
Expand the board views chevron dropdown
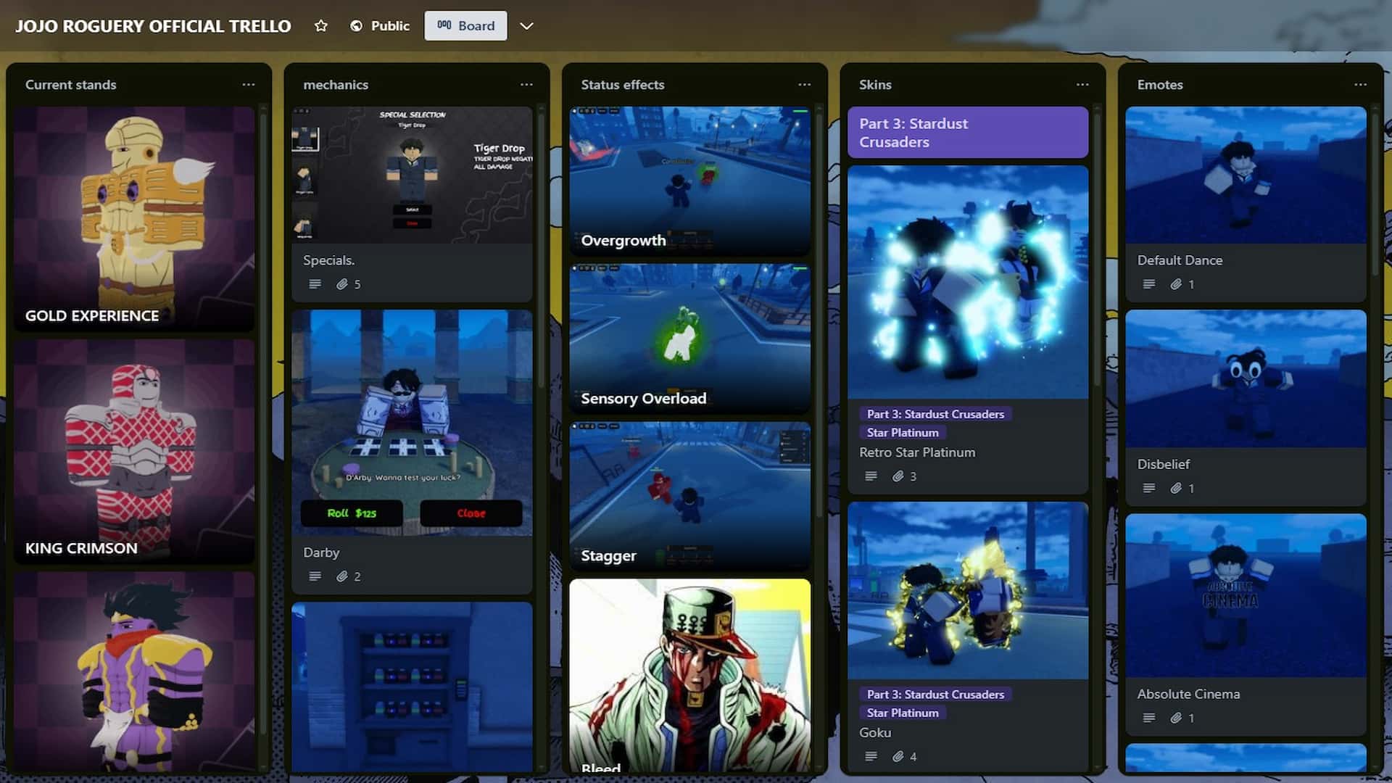[527, 26]
